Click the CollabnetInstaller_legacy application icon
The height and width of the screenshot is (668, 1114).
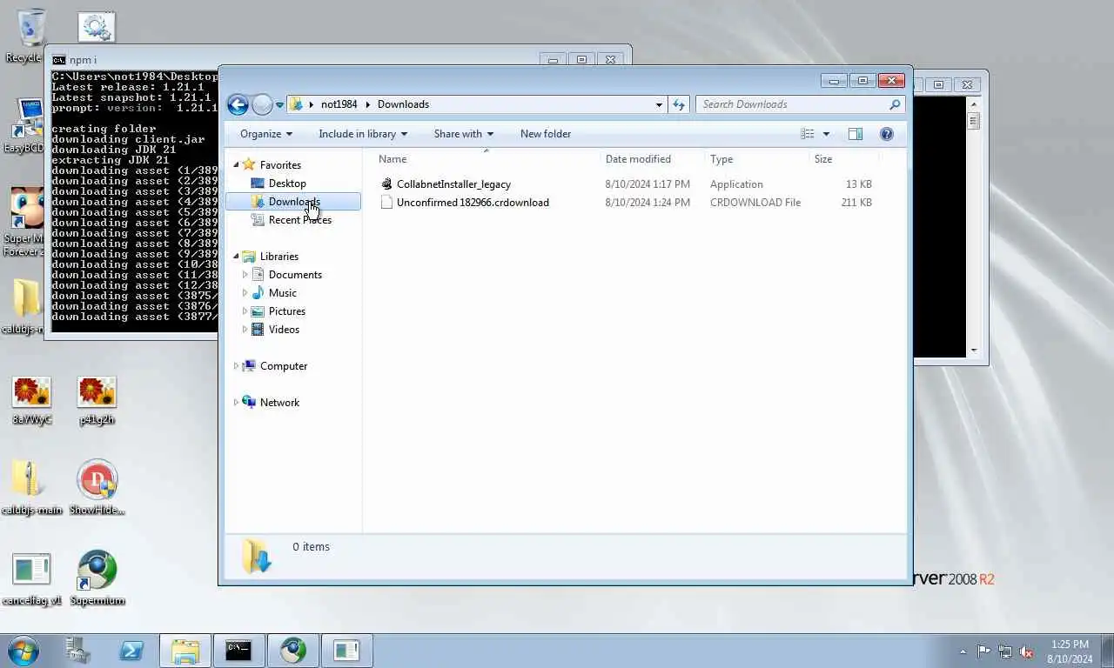tap(387, 184)
